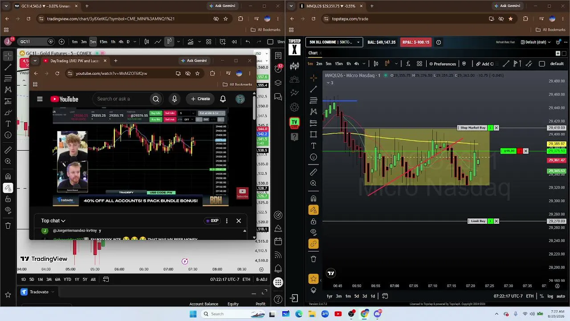Open Zoom from the Windows taskbar
Screen dimensions: 570x321
pos(325,314)
